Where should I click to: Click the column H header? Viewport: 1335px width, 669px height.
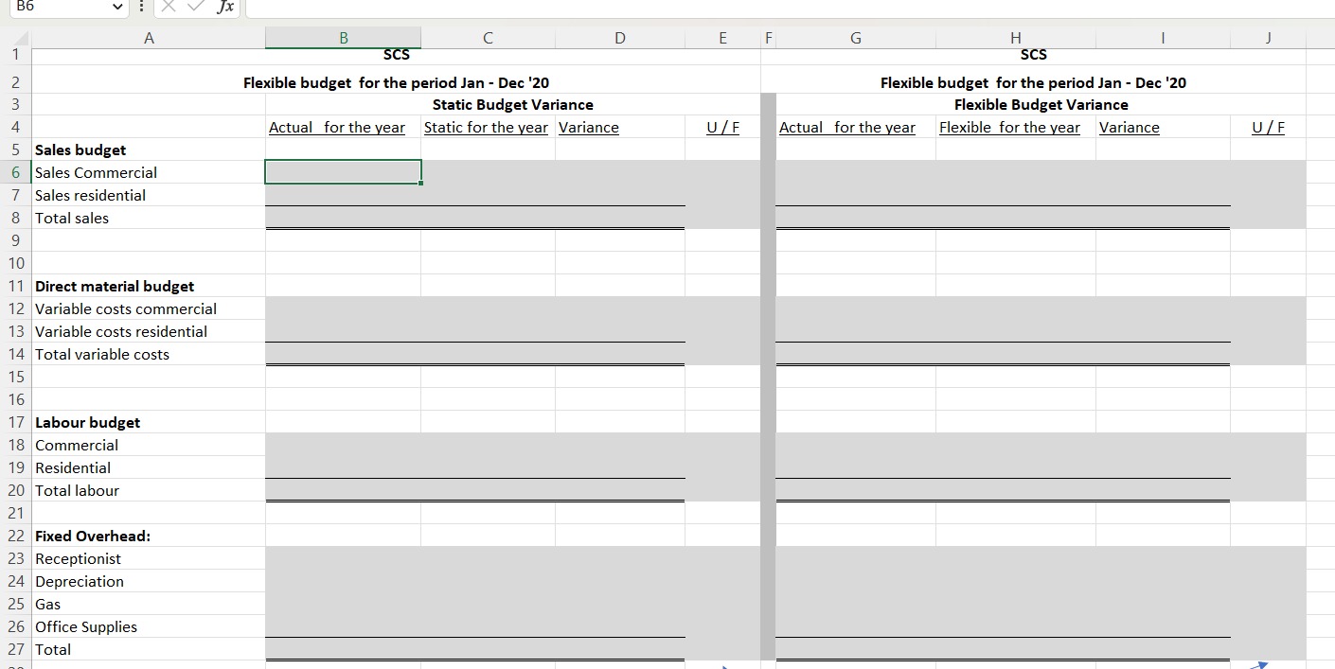pyautogui.click(x=1013, y=37)
